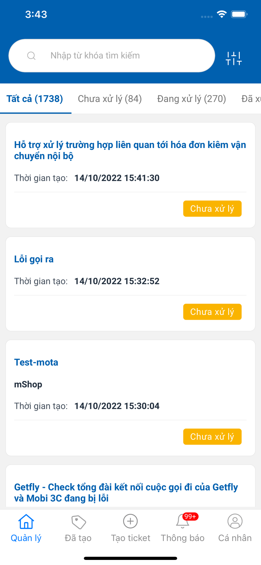Screen dimensions: 261x565
Task: Open the filter settings sliders icon
Action: 234,58
